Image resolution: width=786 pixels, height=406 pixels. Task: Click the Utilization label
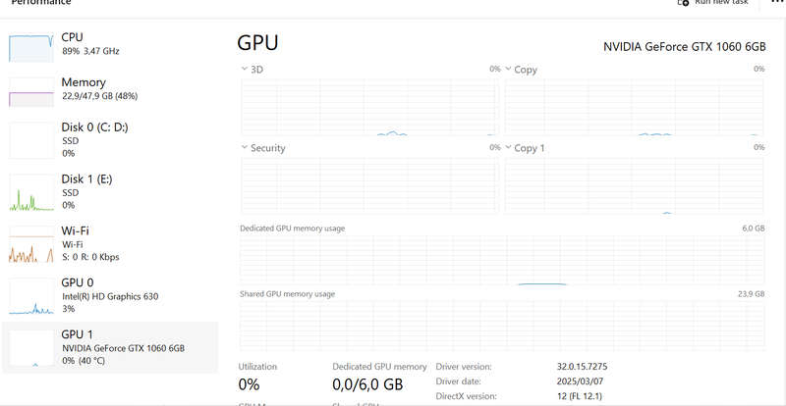click(x=257, y=367)
